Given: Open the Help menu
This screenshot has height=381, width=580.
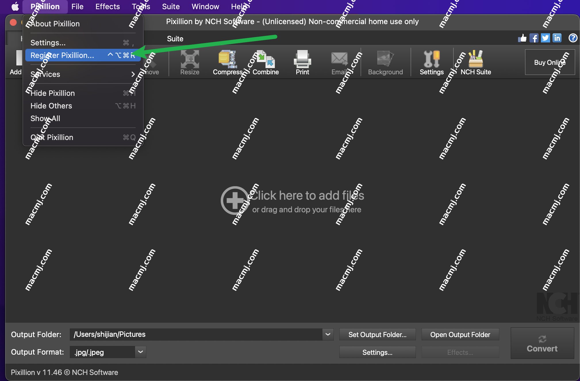Looking at the screenshot, I should coord(239,6).
